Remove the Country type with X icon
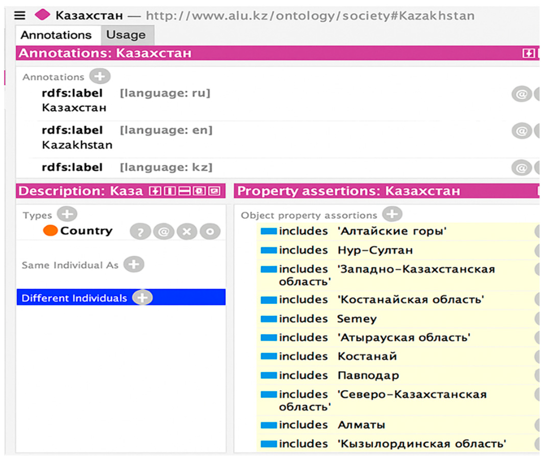The width and height of the screenshot is (545, 461). (187, 232)
